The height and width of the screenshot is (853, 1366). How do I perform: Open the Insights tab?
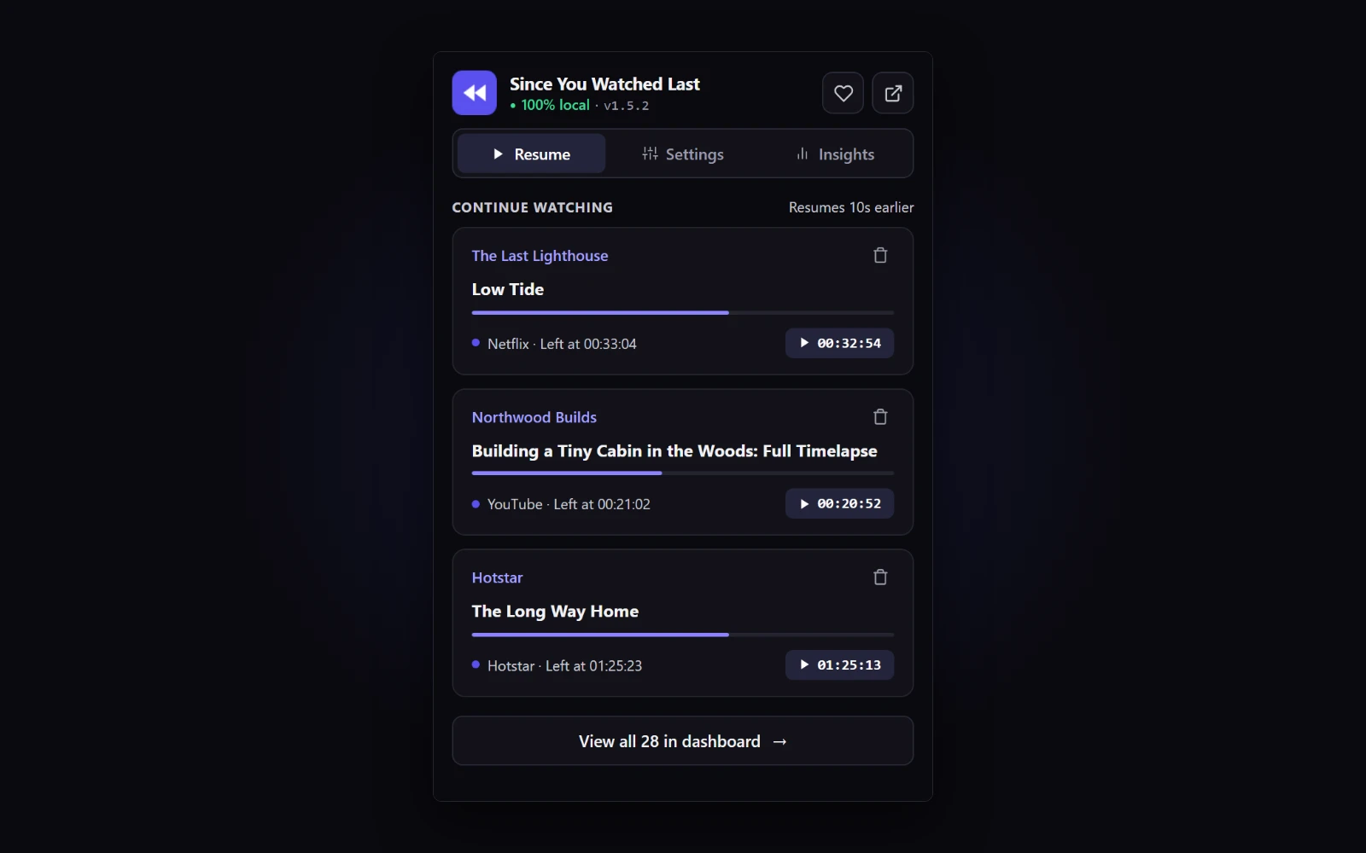pyautogui.click(x=834, y=154)
